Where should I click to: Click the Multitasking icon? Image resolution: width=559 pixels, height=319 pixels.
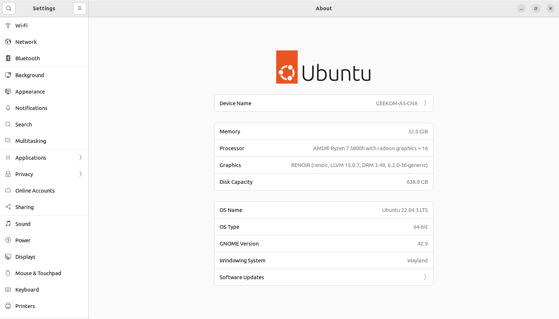8,141
